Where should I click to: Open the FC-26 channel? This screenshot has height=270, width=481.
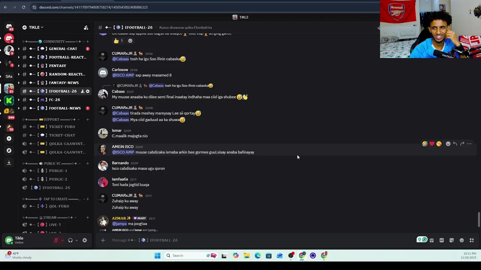tap(56, 100)
